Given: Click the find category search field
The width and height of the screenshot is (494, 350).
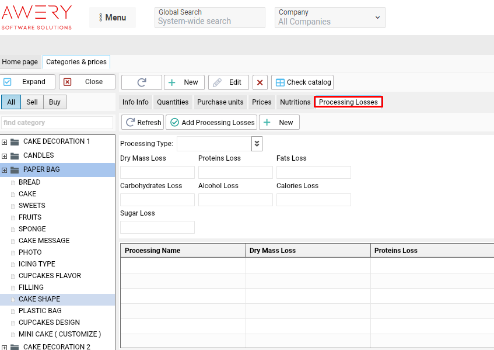Looking at the screenshot, I should point(57,123).
